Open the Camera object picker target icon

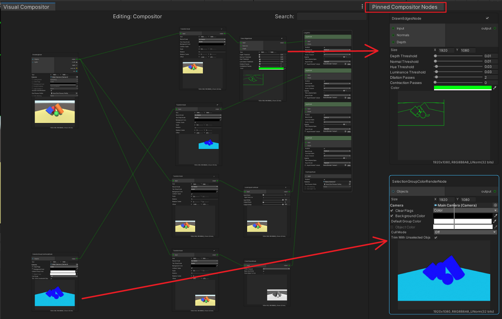[495, 205]
